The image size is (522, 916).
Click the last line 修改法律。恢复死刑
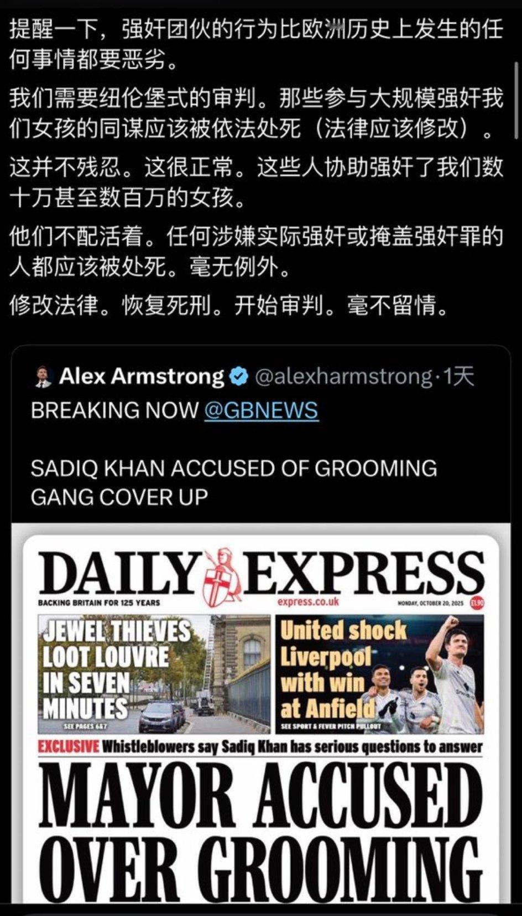tap(229, 306)
